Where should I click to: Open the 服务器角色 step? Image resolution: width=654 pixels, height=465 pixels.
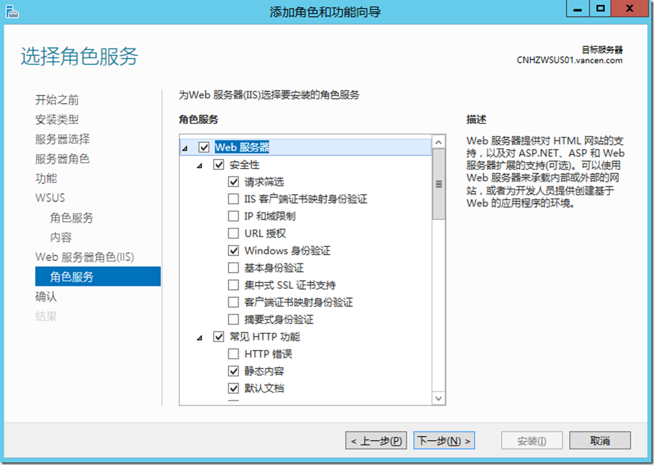point(62,158)
